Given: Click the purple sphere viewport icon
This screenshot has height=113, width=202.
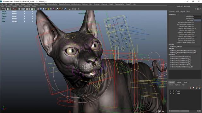Looking at the screenshot, I should (x=53, y=9).
